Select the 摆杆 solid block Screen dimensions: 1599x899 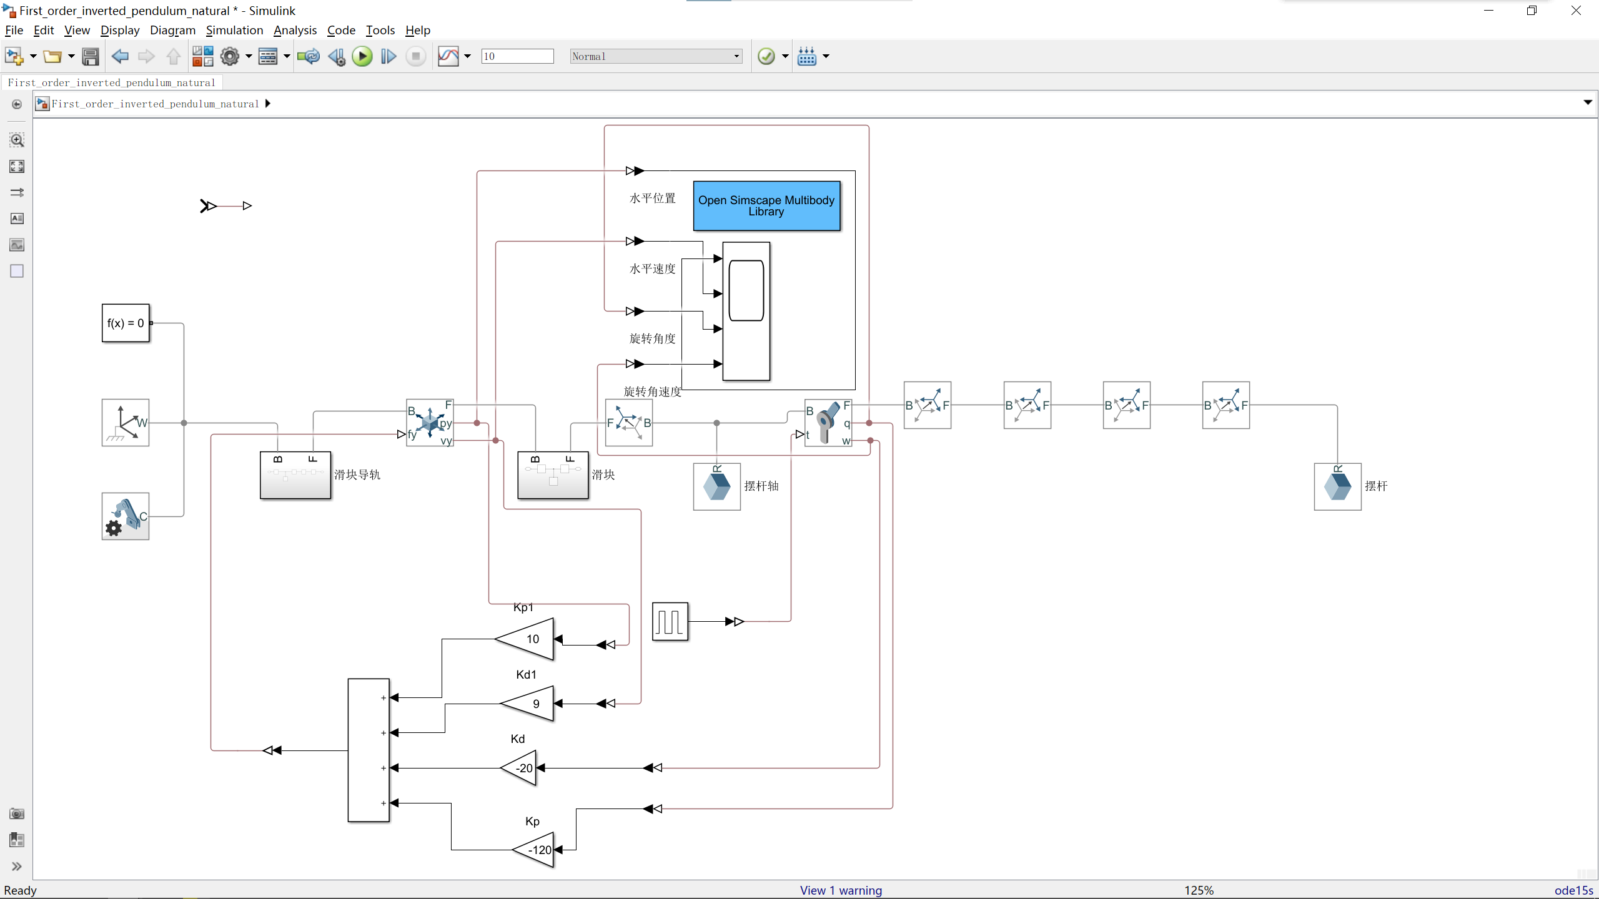1337,486
